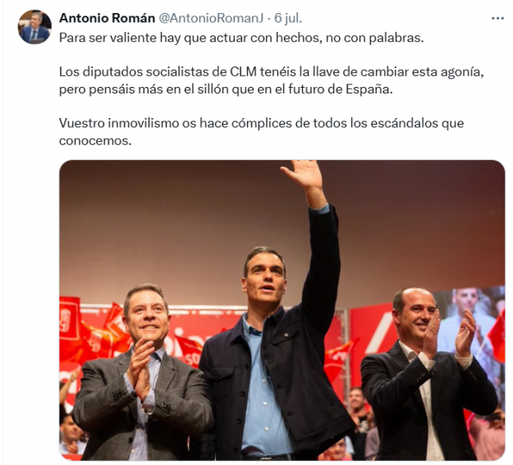Click the raised waving hand in the photo
513x465 pixels.
[302, 175]
